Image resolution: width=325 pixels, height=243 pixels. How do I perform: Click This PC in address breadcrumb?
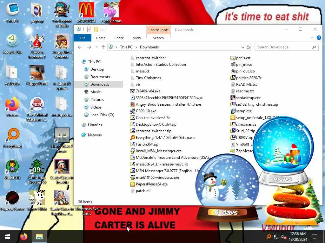click(x=126, y=47)
